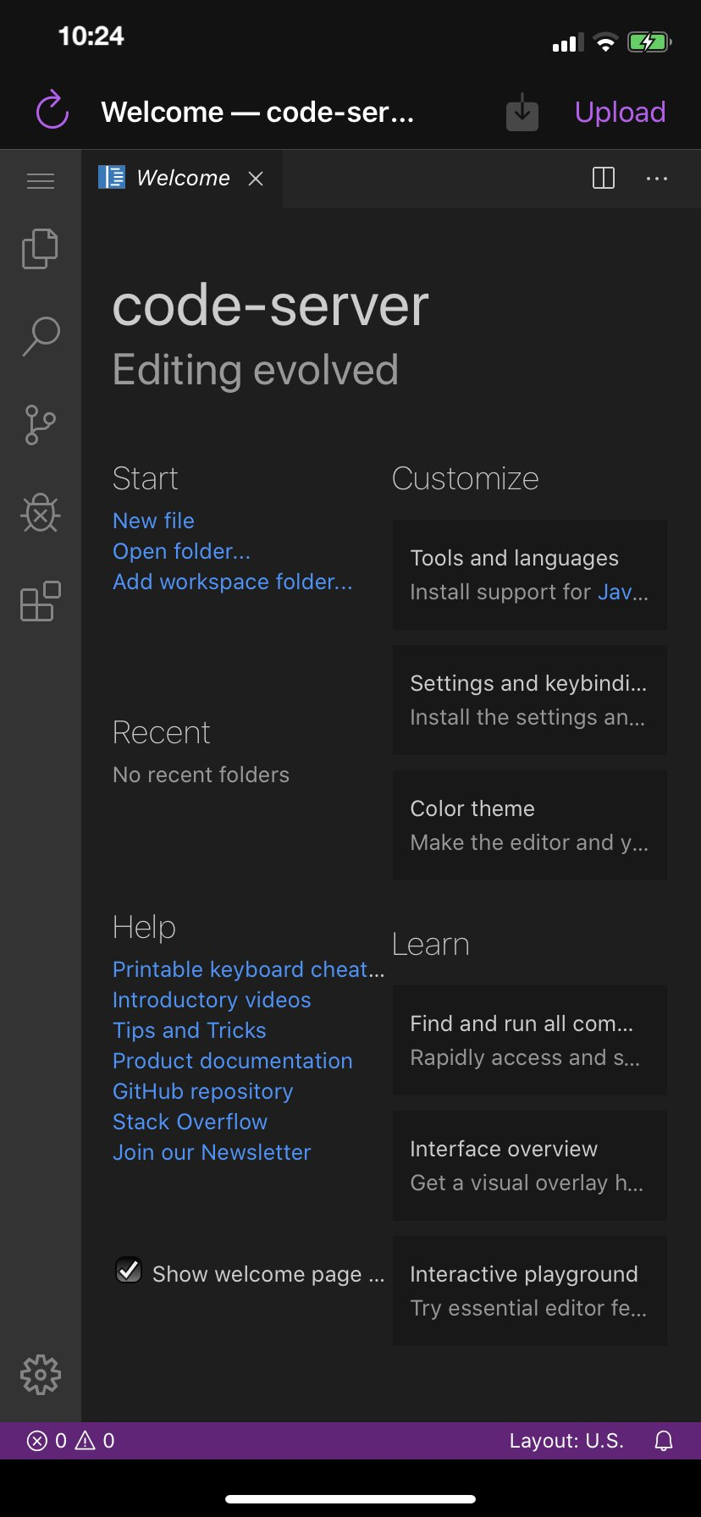Open notifications bell in status bar
701x1517 pixels.
(x=664, y=1441)
